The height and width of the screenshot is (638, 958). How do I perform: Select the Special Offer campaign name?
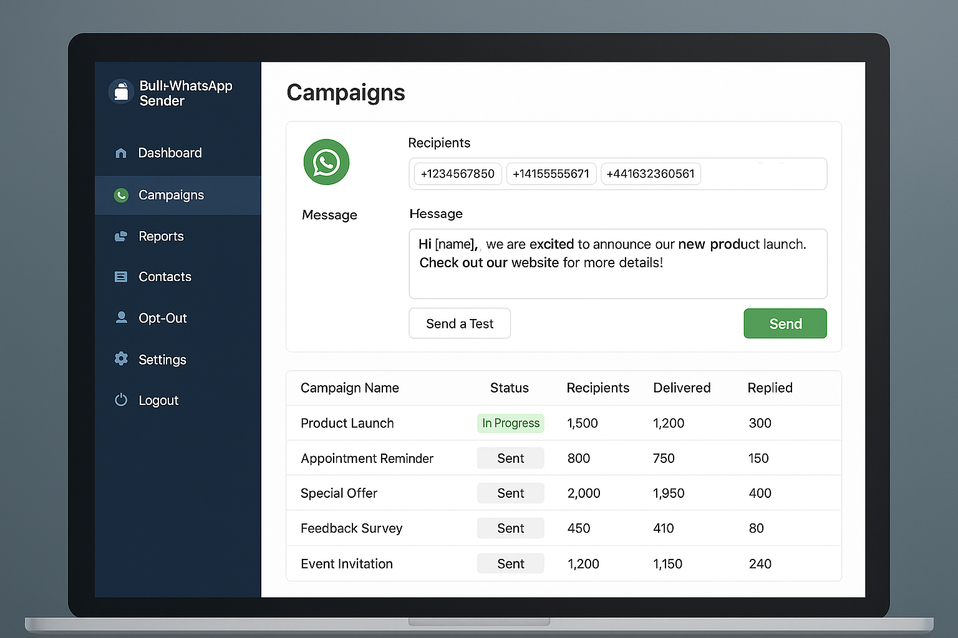click(339, 493)
